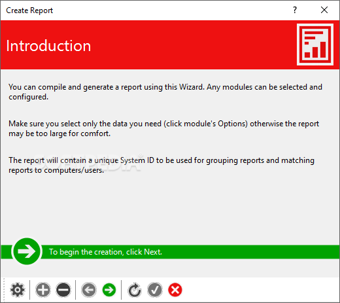
Task: Click the grey checkmark OK icon
Action: (155, 290)
